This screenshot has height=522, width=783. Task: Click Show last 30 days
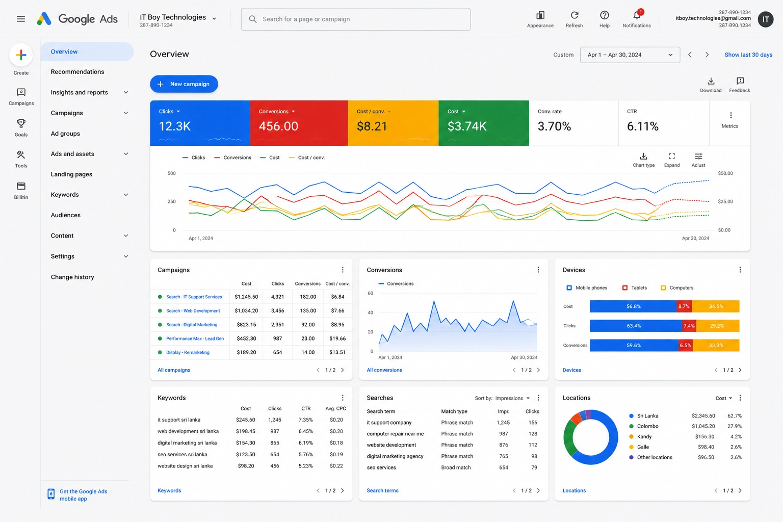748,55
